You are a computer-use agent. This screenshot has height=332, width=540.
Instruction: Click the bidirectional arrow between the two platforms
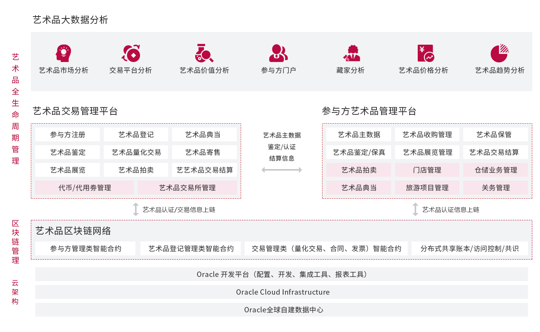(x=282, y=169)
